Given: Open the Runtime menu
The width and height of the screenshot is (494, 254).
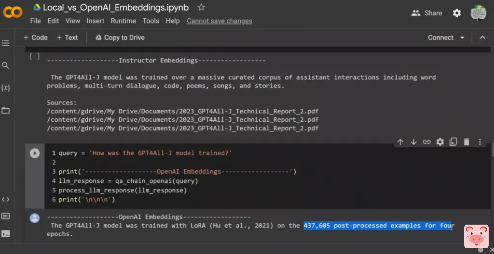Looking at the screenshot, I should click(x=123, y=21).
